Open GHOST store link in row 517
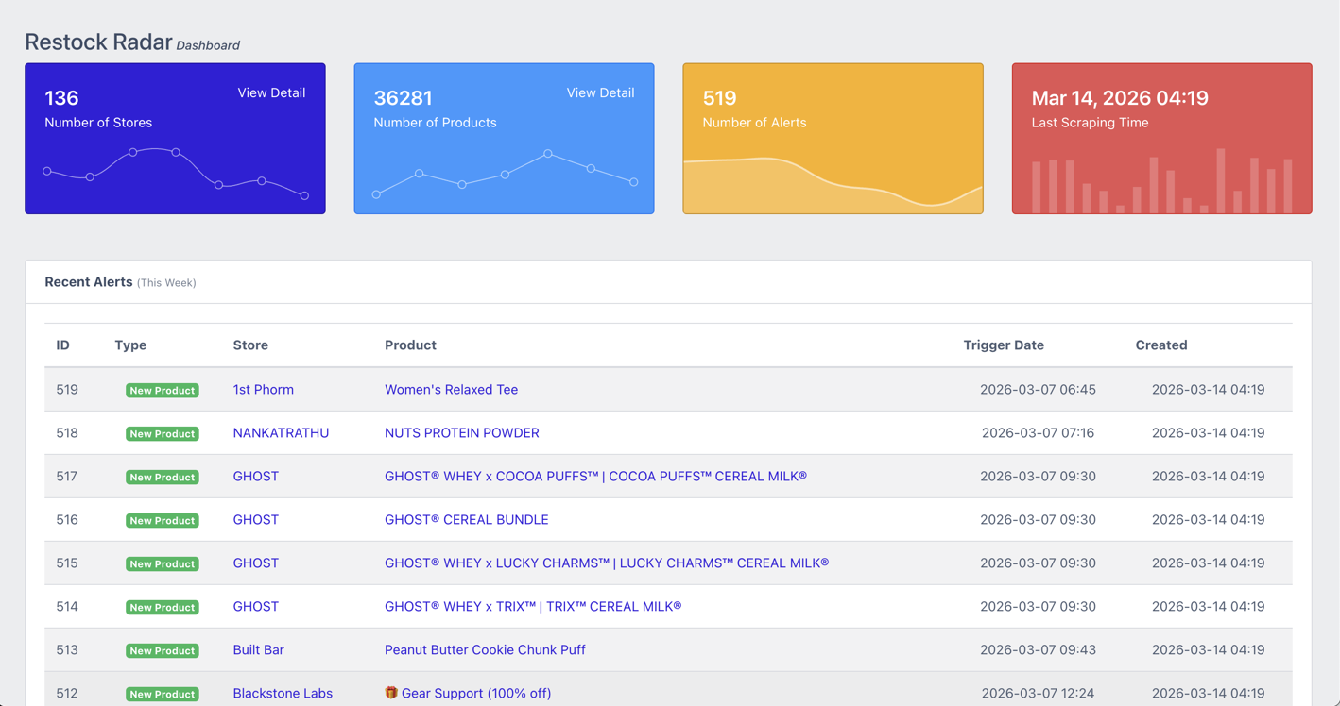This screenshot has width=1340, height=706. pyautogui.click(x=256, y=476)
